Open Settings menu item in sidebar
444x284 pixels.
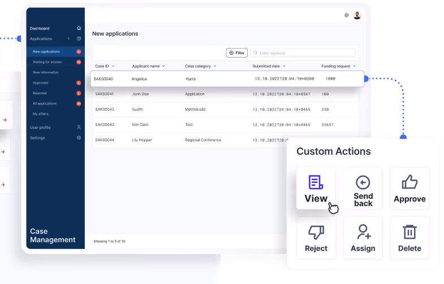point(37,138)
